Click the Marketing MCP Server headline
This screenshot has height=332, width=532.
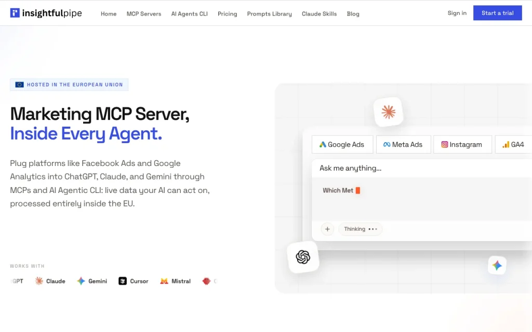(100, 114)
